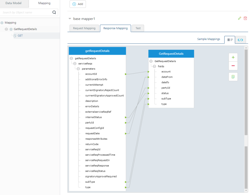The image size is (249, 195).
Task: Collapse the serviceReqs node
Action: [x=75, y=64]
